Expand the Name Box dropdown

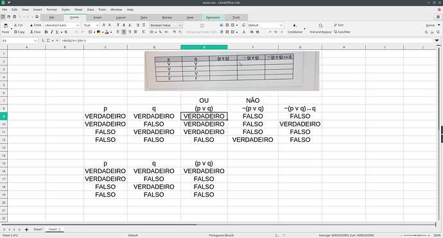tap(35, 40)
